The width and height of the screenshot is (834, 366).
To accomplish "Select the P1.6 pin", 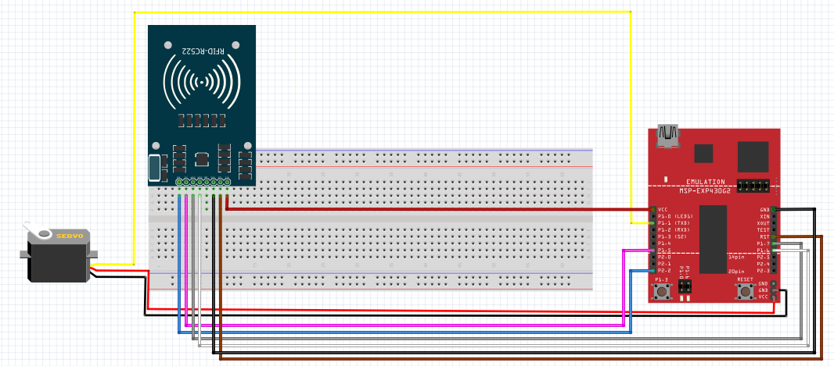I will (774, 251).
